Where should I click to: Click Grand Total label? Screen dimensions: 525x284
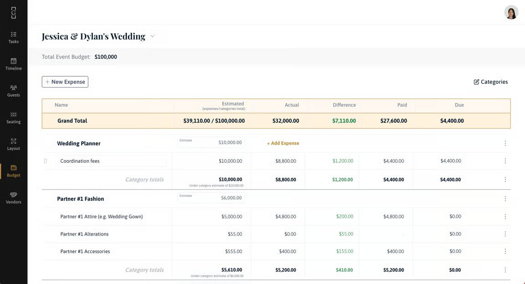tap(72, 120)
